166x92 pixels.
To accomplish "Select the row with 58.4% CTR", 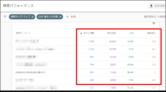I will [86, 72].
